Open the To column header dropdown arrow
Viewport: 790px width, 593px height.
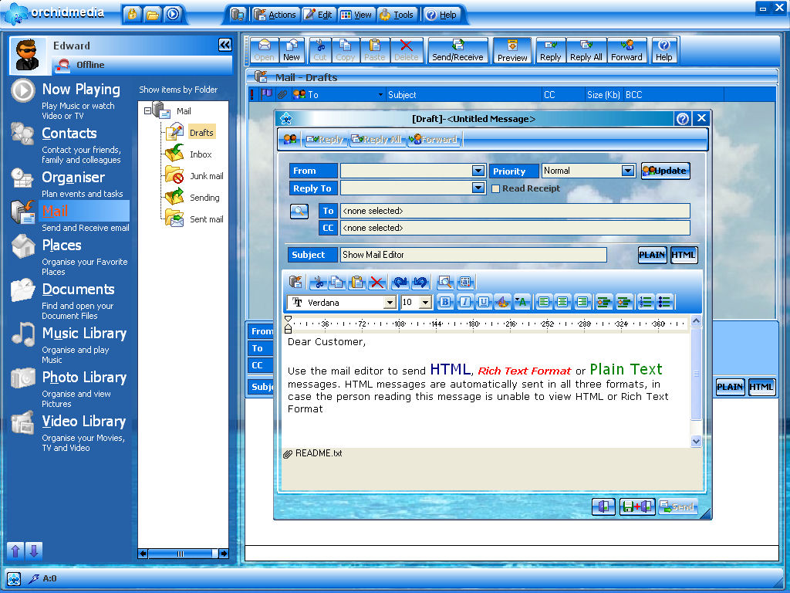coord(380,95)
